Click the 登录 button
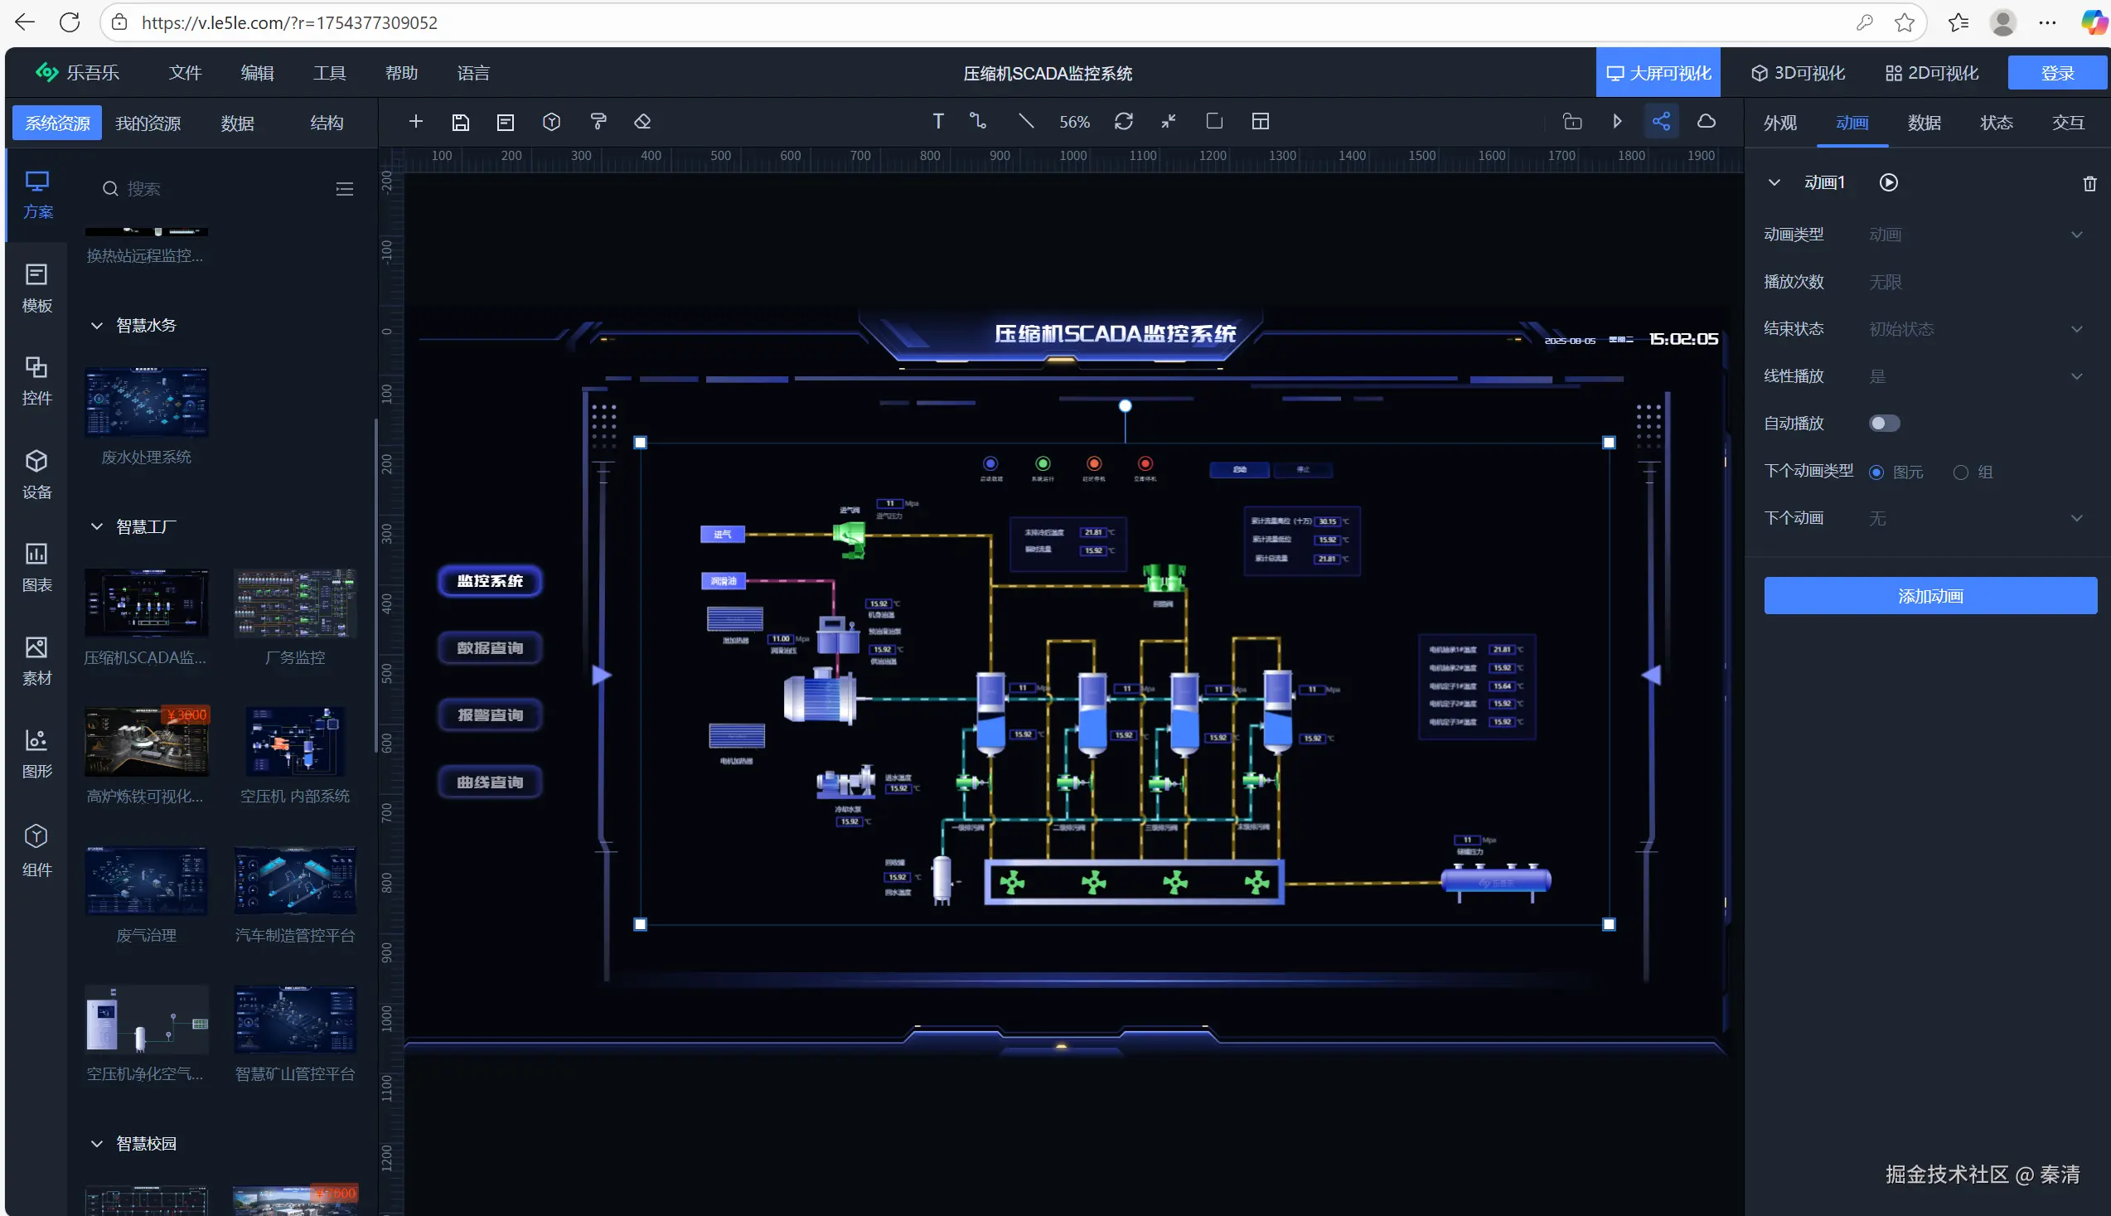Image resolution: width=2111 pixels, height=1216 pixels. pos(2057,73)
